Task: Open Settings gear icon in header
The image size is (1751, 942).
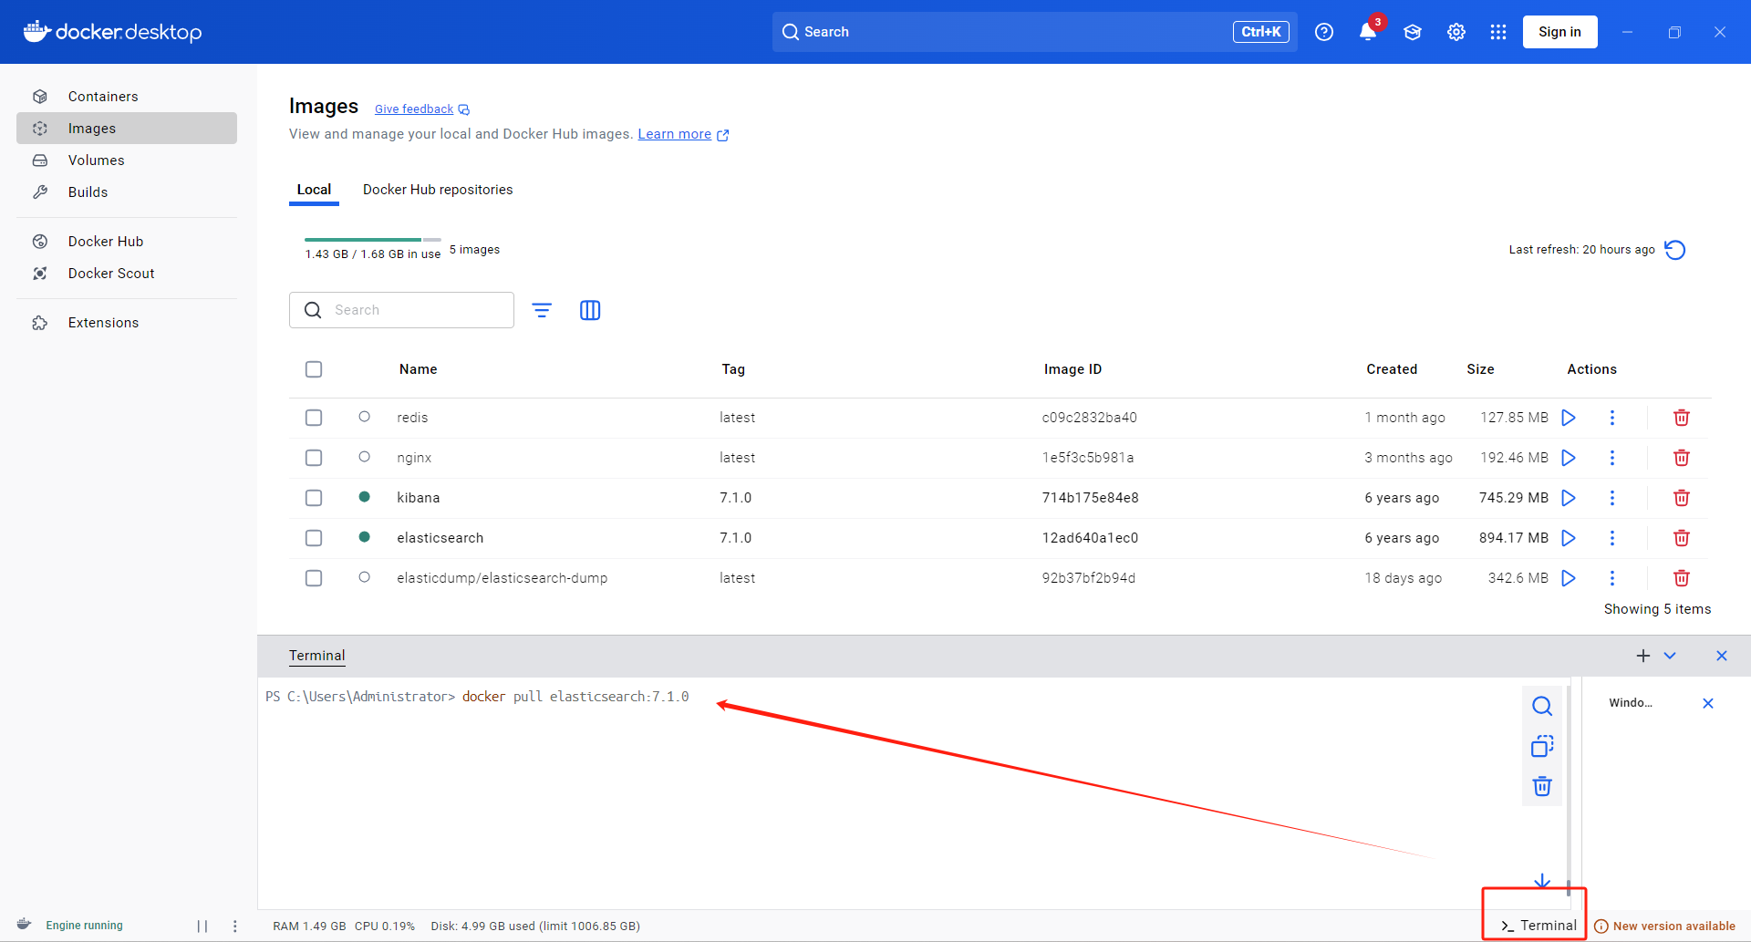Action: 1456,32
